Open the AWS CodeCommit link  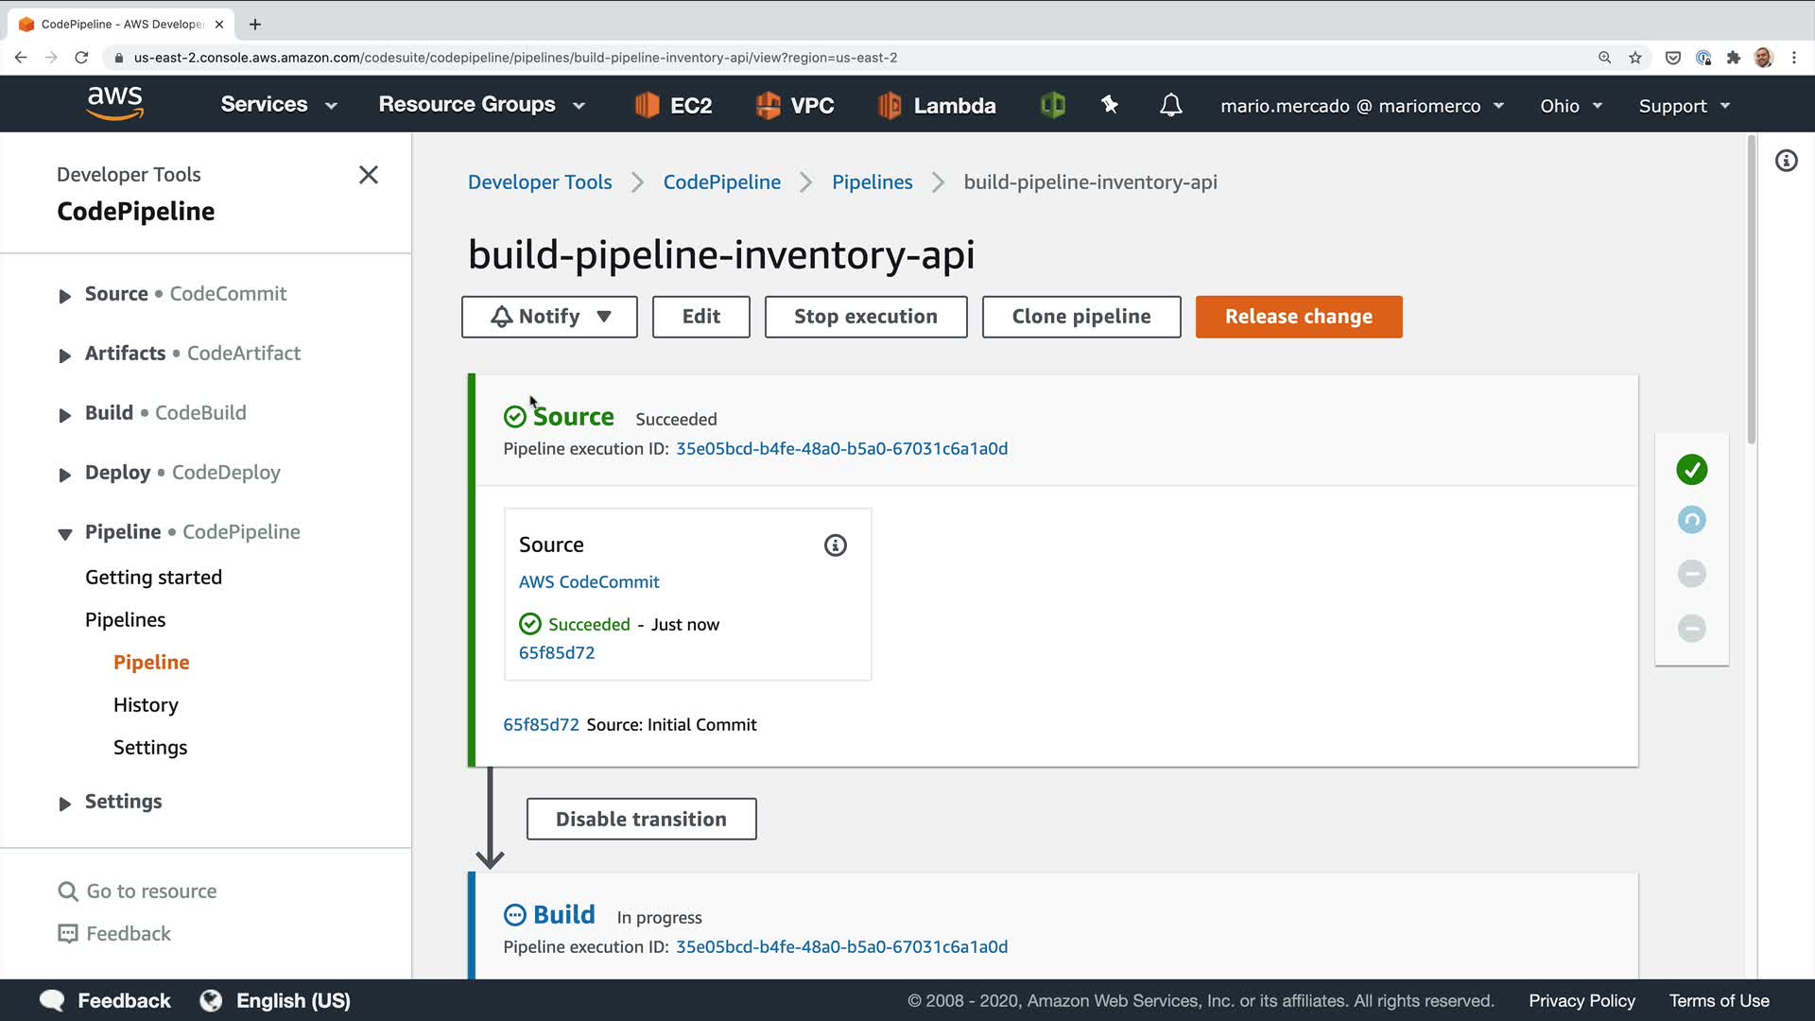(x=589, y=582)
